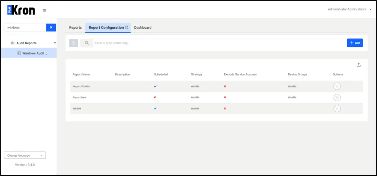This screenshot has width=377, height=176.
Task: Open the Dashboard tab
Action: coord(143,28)
